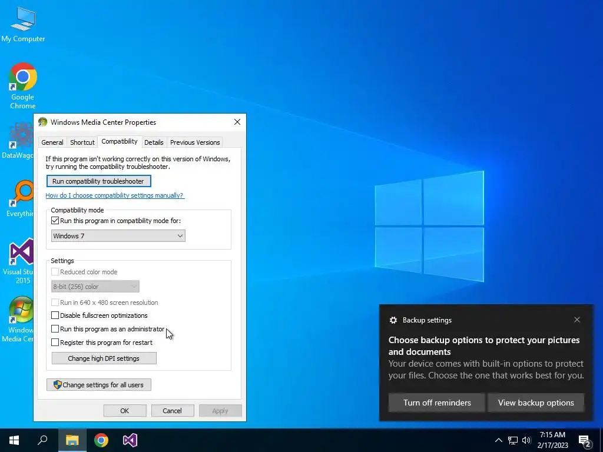This screenshot has width=603, height=452.
Task: Click the notification headline about backup options
Action: (x=484, y=346)
